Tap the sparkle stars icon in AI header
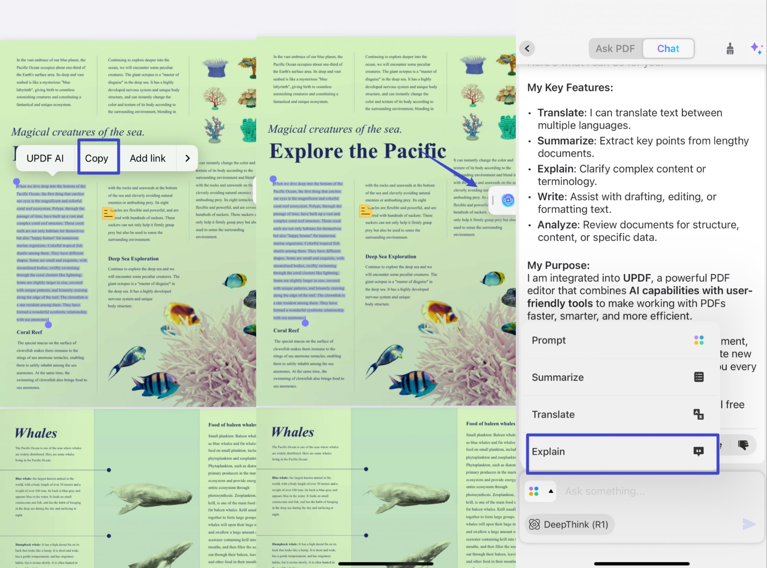This screenshot has width=767, height=568. pos(756,49)
